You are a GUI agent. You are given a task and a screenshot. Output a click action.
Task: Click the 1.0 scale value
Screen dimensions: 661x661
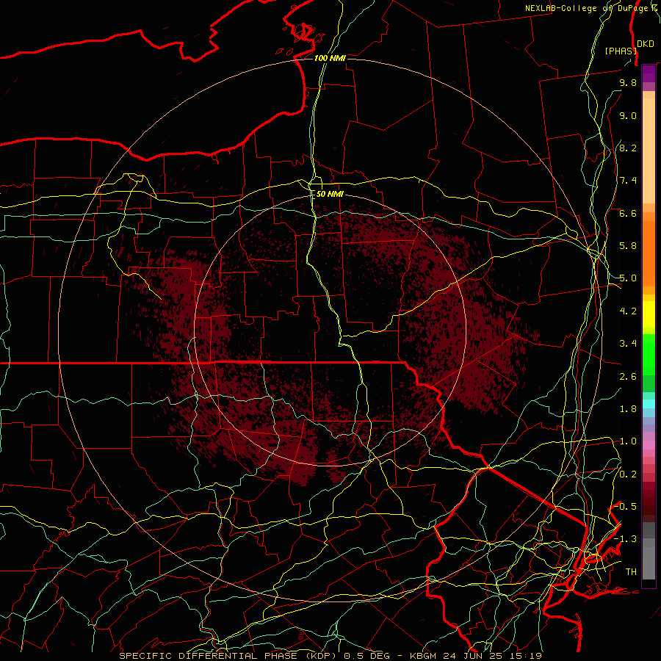(x=628, y=441)
